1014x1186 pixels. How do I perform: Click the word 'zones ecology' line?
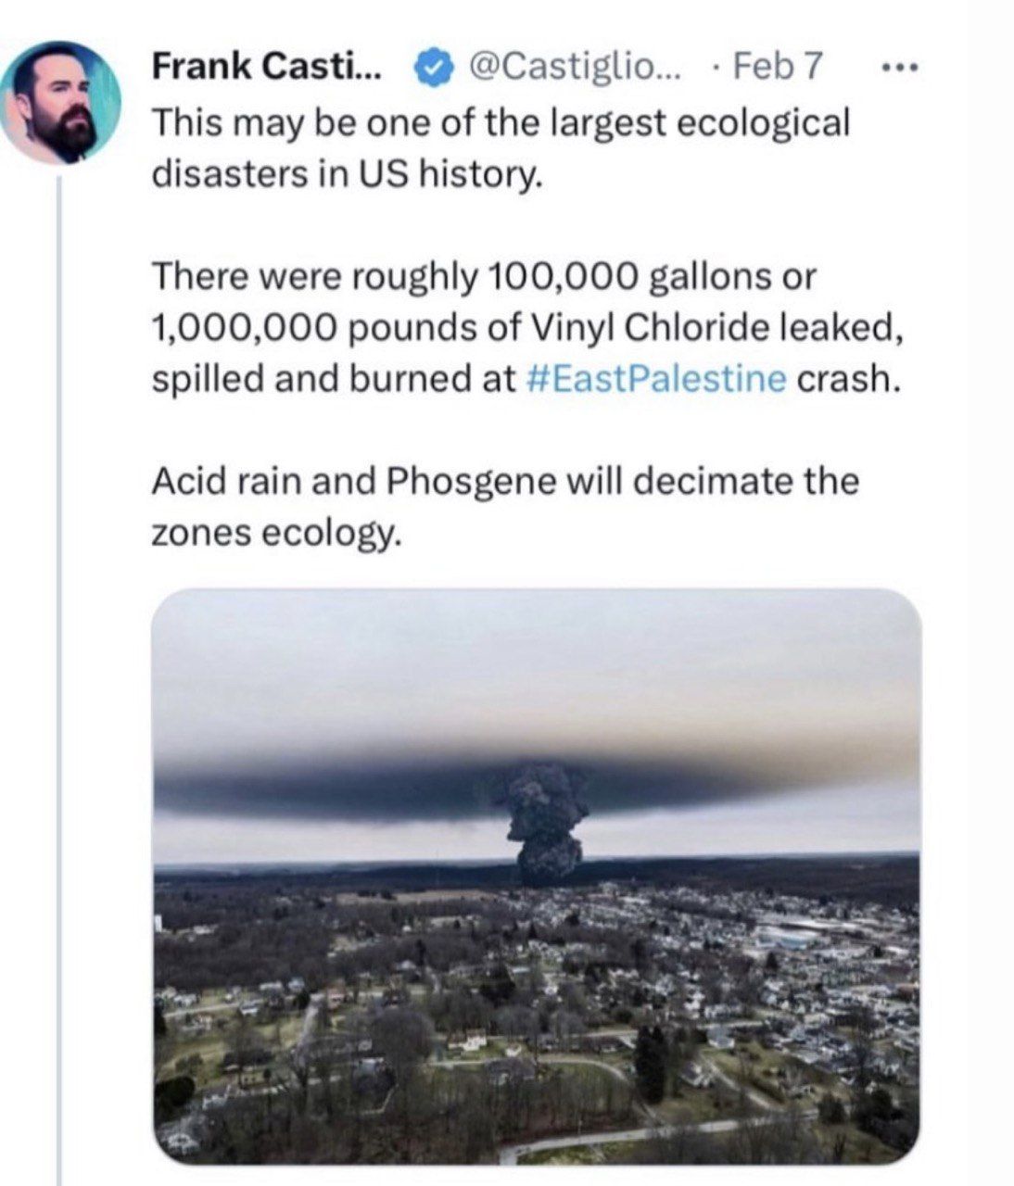[276, 534]
